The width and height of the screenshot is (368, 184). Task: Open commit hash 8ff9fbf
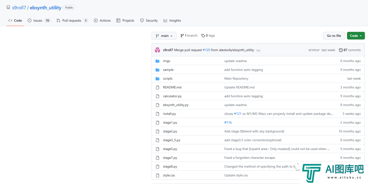(314, 50)
